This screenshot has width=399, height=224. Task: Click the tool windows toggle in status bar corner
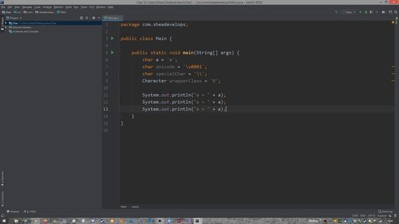pos(2,216)
